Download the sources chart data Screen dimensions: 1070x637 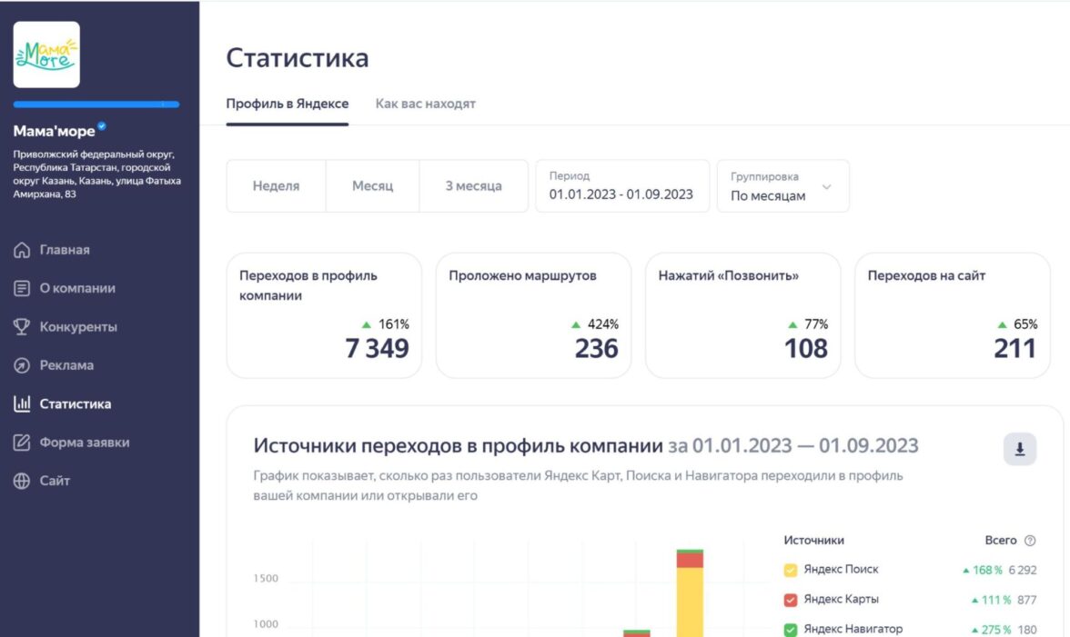click(1019, 449)
